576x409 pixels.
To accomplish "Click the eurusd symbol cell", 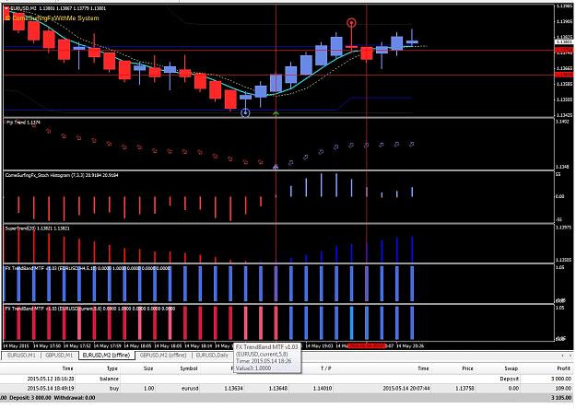I will coord(190,388).
